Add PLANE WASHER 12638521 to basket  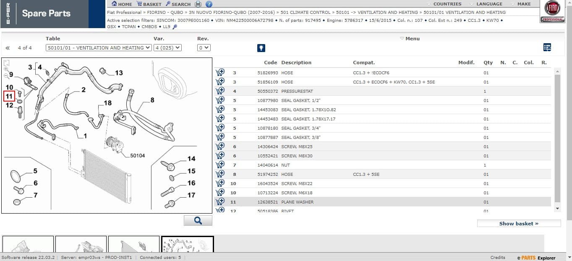220,201
